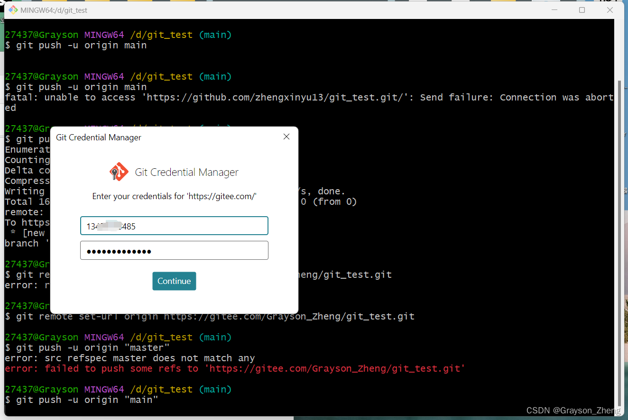Click the 'Git Credential Manager' dialog title text

point(99,137)
